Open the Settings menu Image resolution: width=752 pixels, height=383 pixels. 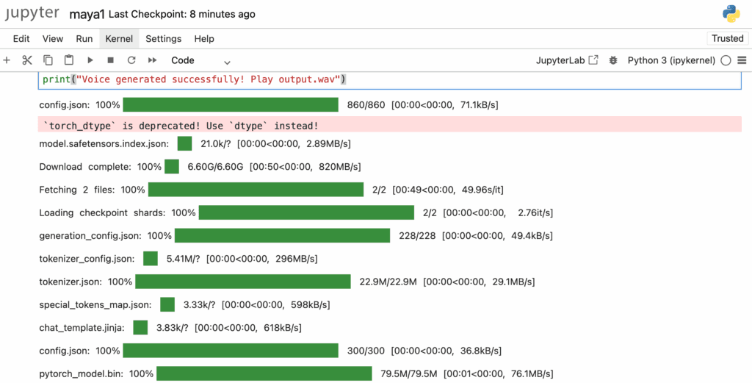[163, 38]
